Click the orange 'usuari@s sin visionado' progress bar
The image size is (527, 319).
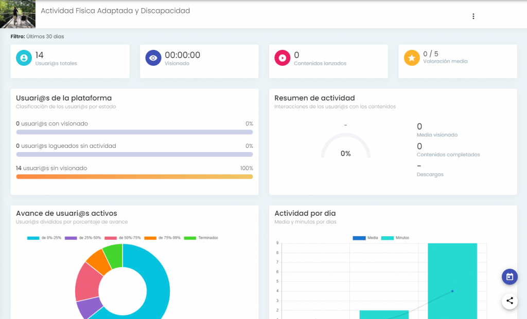134,177
